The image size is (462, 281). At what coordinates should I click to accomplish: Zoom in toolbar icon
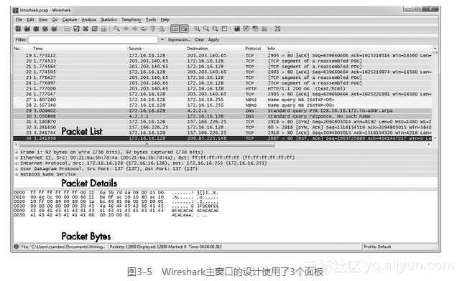tap(197, 29)
